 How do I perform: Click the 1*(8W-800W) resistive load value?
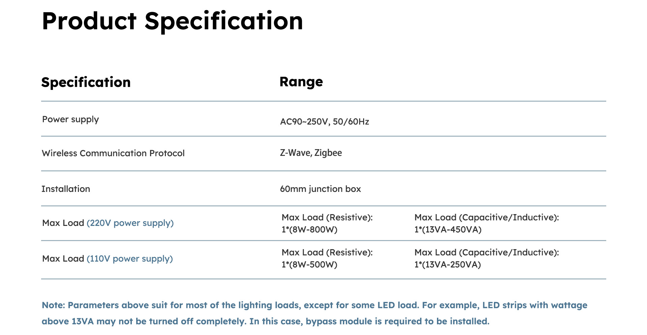click(310, 230)
